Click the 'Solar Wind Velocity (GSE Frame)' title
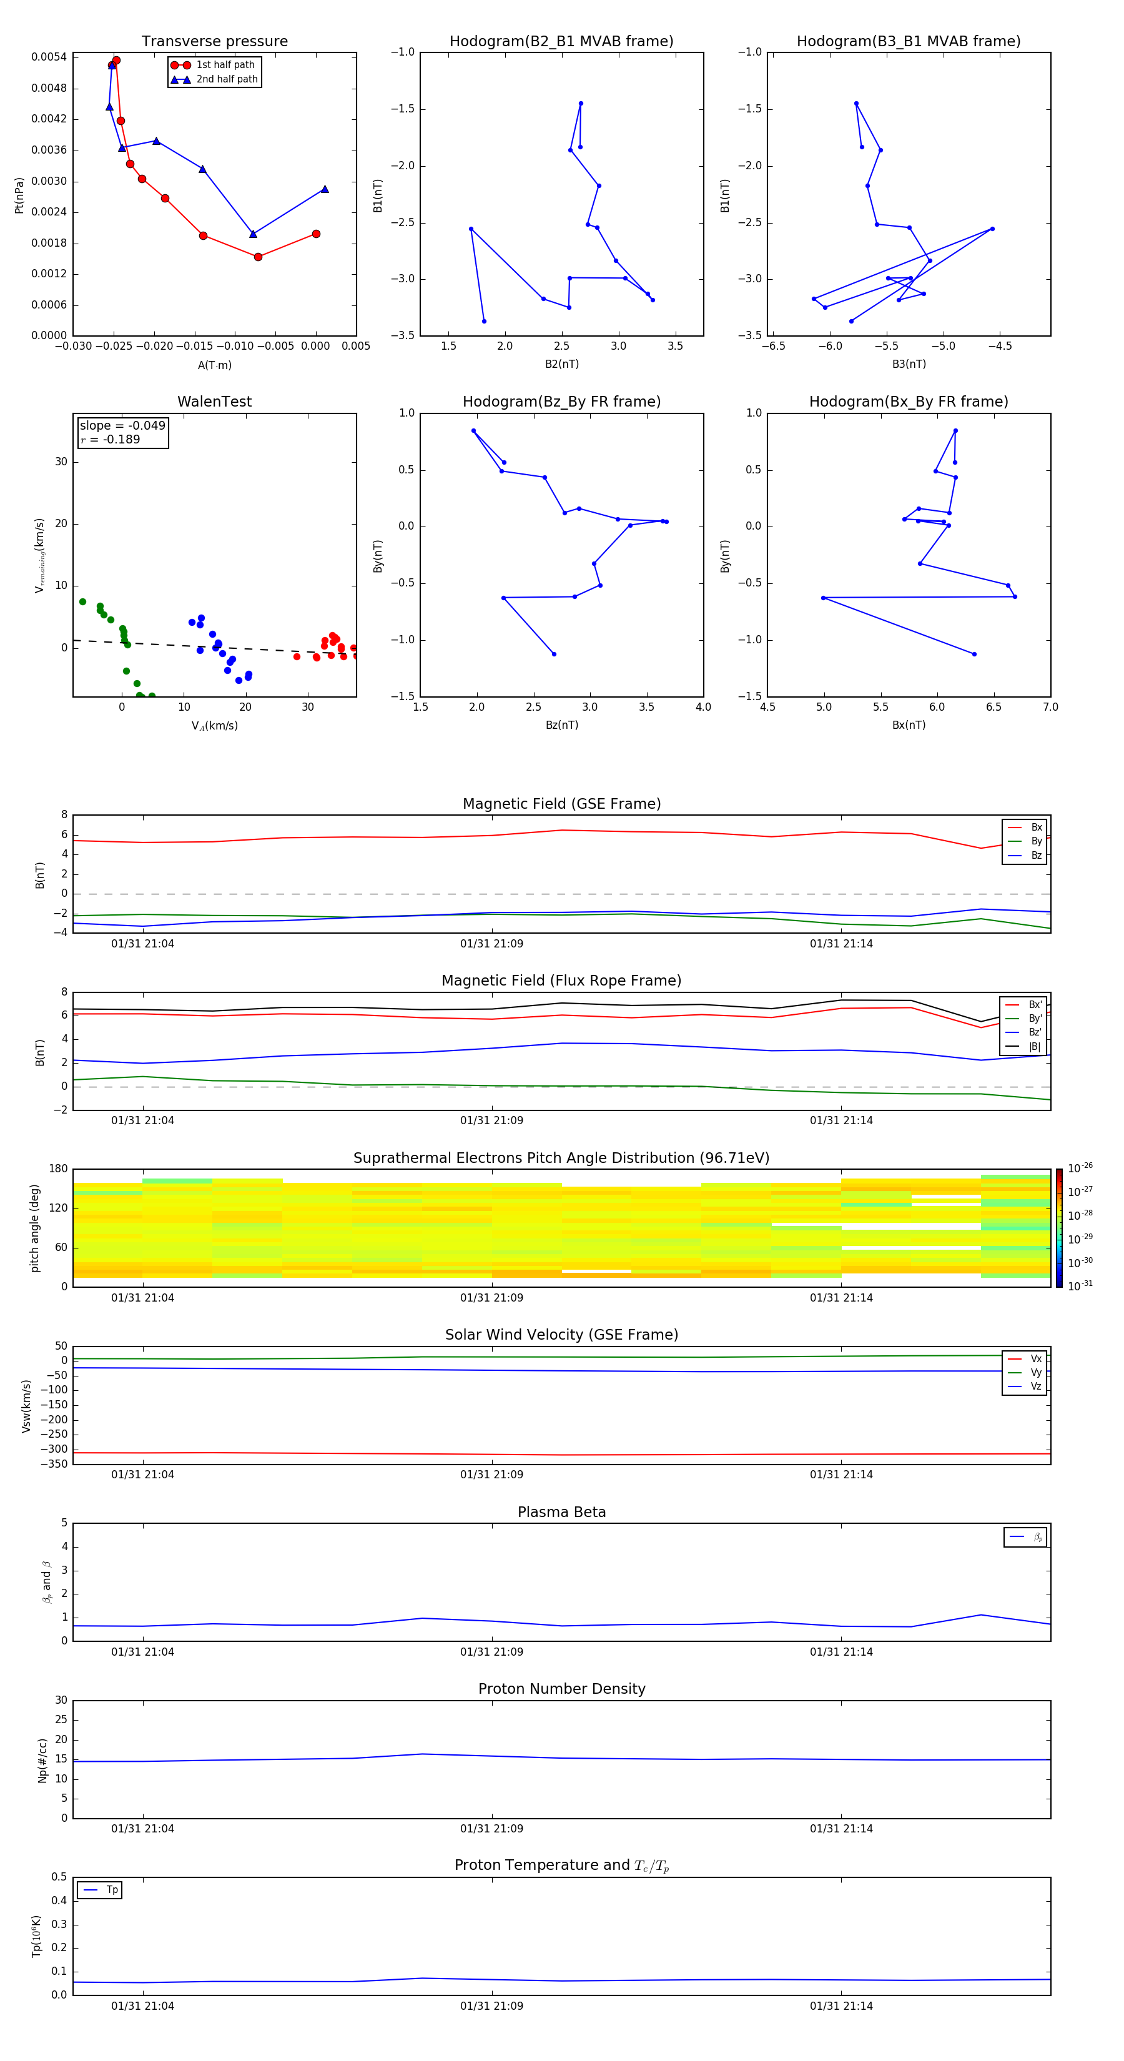1124x2061 pixels. pyautogui.click(x=561, y=1335)
